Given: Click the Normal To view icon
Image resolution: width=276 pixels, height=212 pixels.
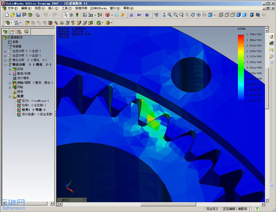Looking at the screenshot, I should (164, 15).
